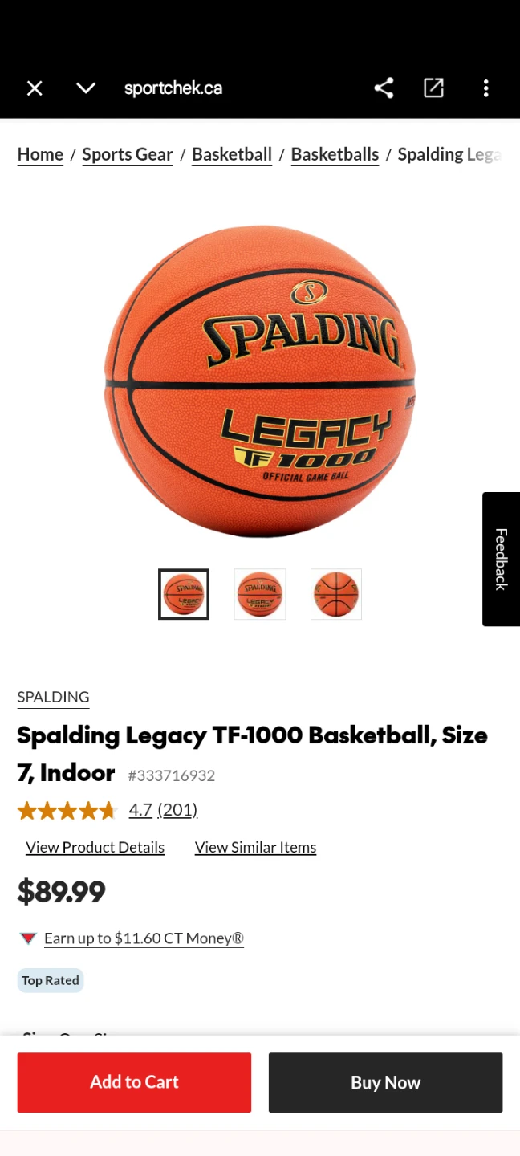Open the Feedback side tab

coord(501,559)
